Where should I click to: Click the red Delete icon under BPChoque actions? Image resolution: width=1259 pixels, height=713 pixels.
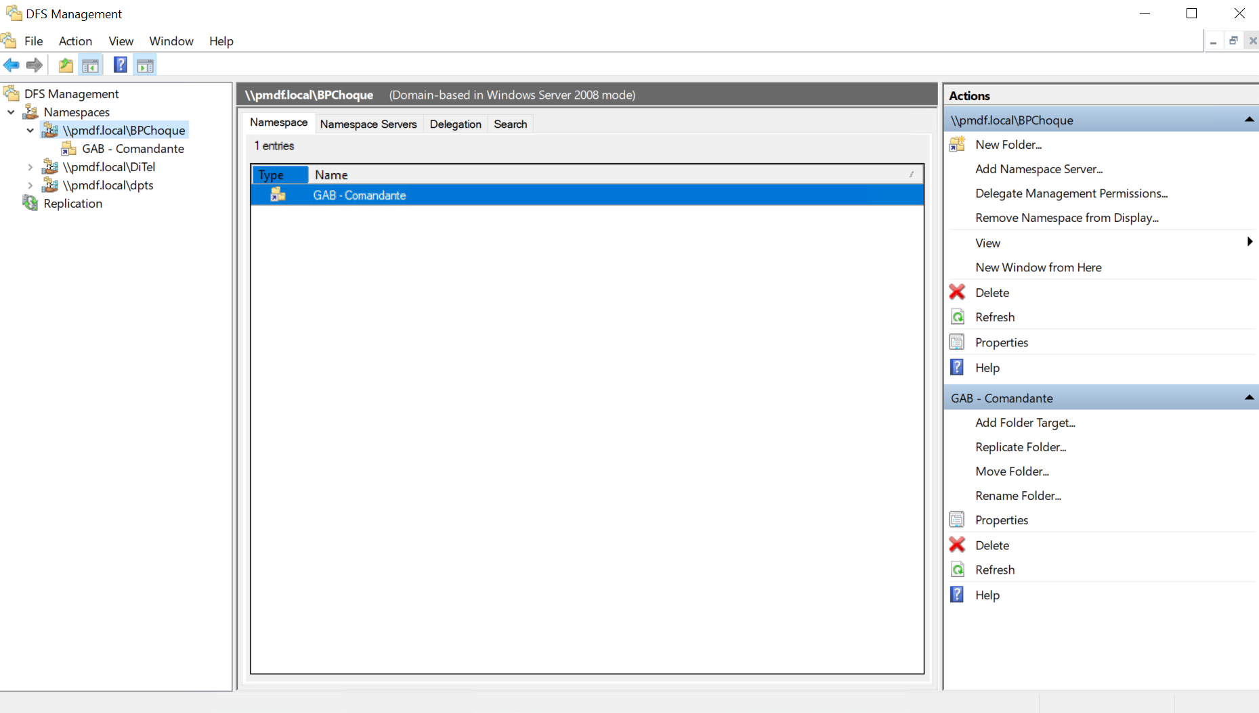(x=957, y=292)
